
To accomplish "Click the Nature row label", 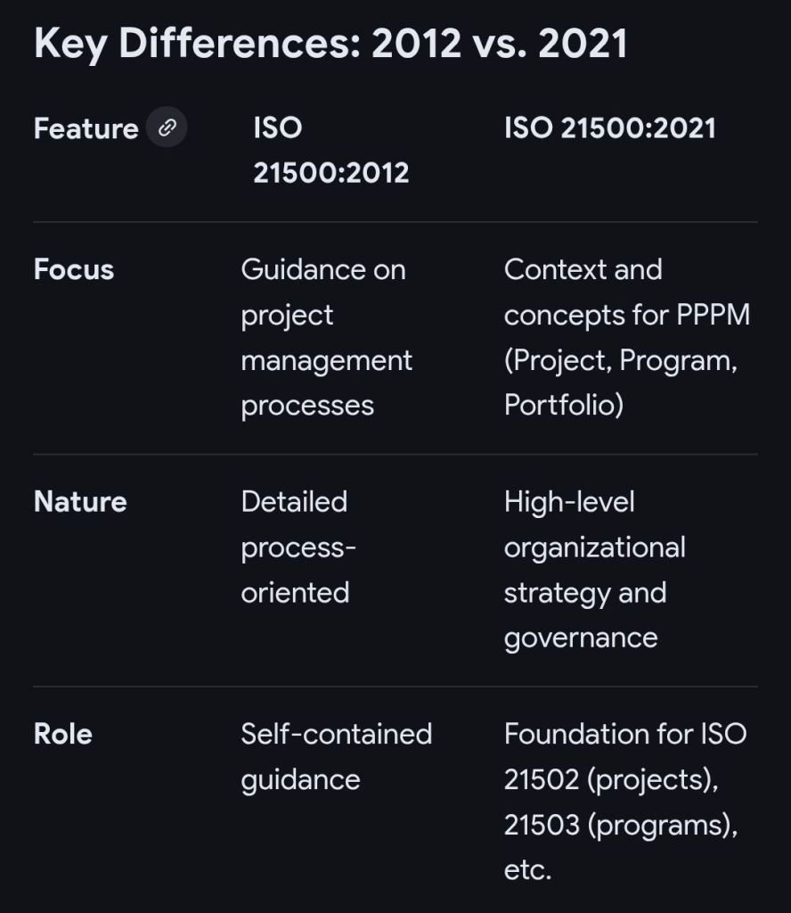I will point(80,501).
